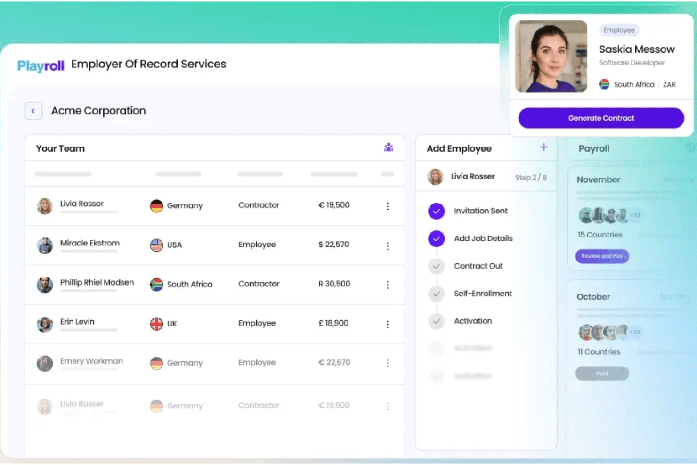Click the Software Developer job title
Image resolution: width=697 pixels, height=465 pixels.
(x=632, y=63)
